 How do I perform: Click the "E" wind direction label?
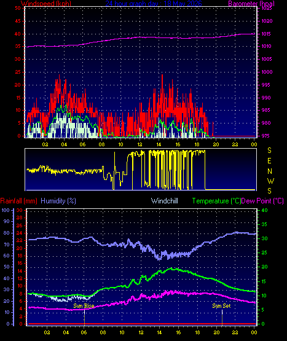pos(269,161)
